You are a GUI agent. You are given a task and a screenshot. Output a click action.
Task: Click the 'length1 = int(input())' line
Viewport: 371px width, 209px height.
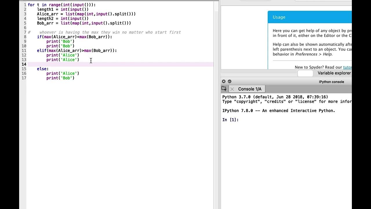63,10
